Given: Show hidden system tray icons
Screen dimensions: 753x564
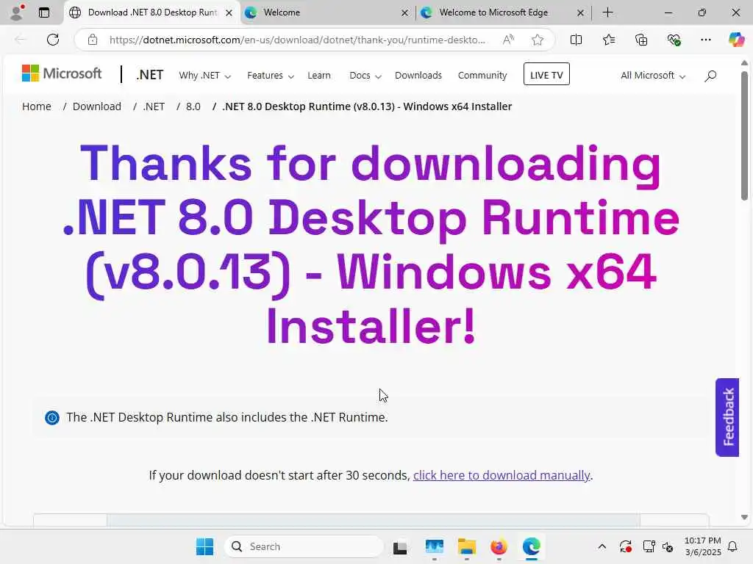Looking at the screenshot, I should point(602,546).
